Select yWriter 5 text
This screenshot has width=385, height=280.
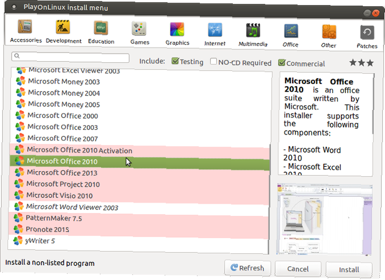[x=40, y=241]
